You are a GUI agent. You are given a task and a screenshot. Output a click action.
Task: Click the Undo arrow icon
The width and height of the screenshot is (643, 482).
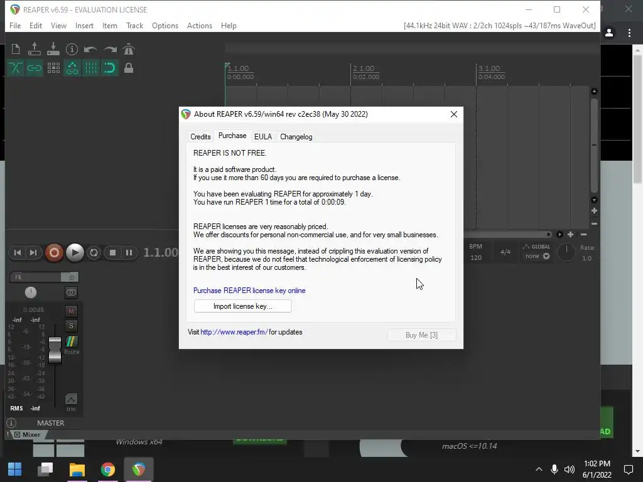pos(90,50)
